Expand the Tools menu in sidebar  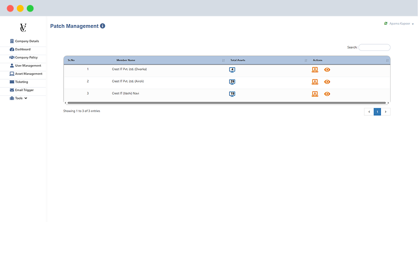click(x=19, y=98)
